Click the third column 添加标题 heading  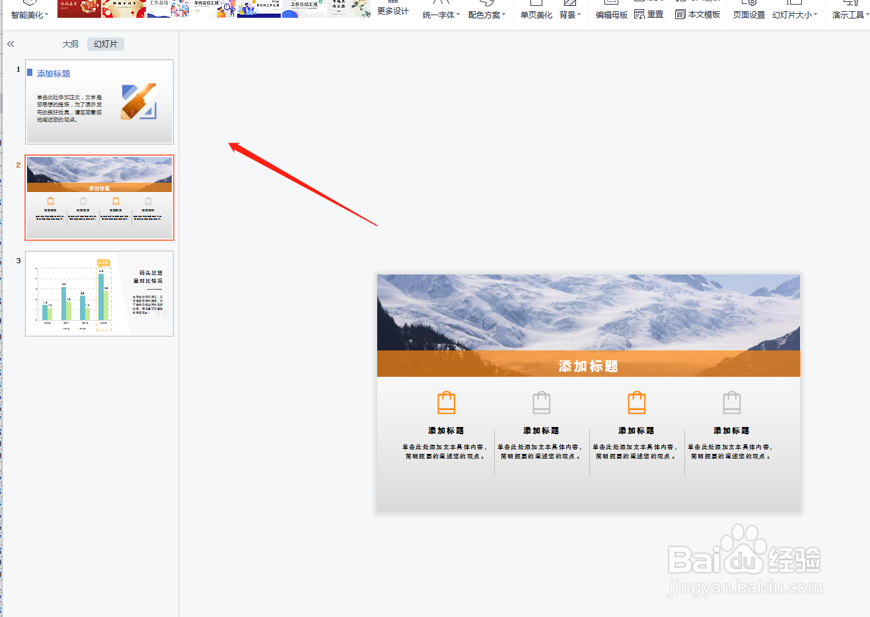(x=636, y=430)
